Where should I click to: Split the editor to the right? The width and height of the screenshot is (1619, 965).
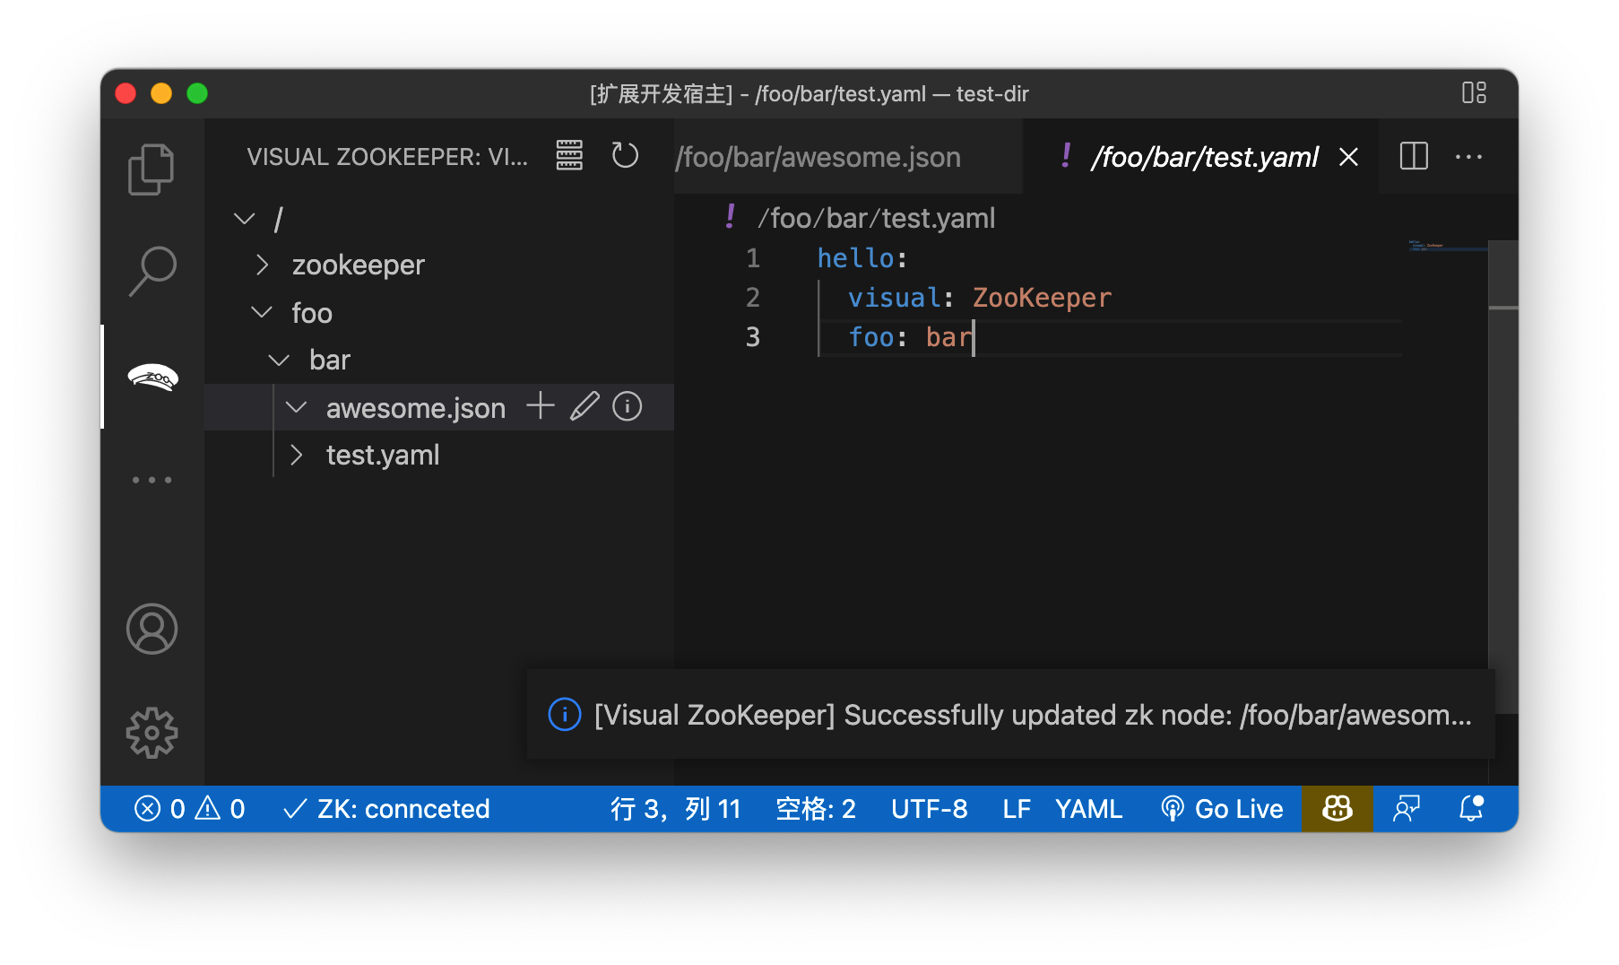(1414, 156)
